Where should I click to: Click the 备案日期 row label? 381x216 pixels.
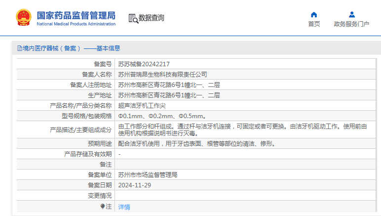point(100,185)
